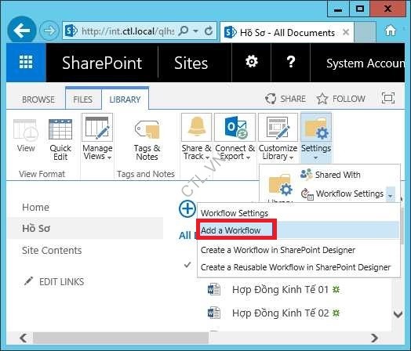Click the Focus on Content icon
Screen dimensions: 411x351
[x=388, y=98]
